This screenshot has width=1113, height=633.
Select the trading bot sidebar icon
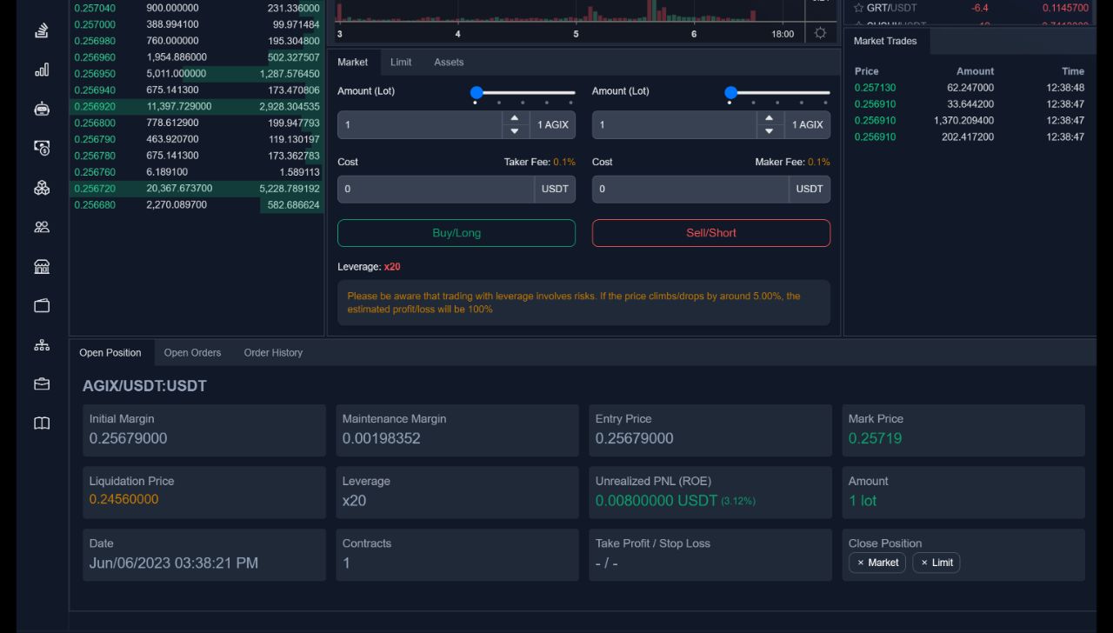click(41, 109)
